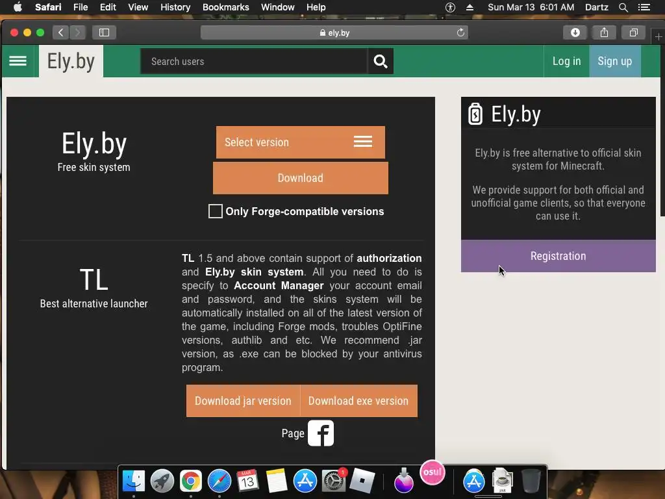Viewport: 665px width, 499px height.
Task: Click the orange Download button
Action: [x=300, y=178]
